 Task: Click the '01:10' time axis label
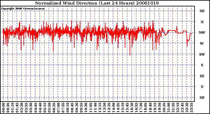point(12,108)
